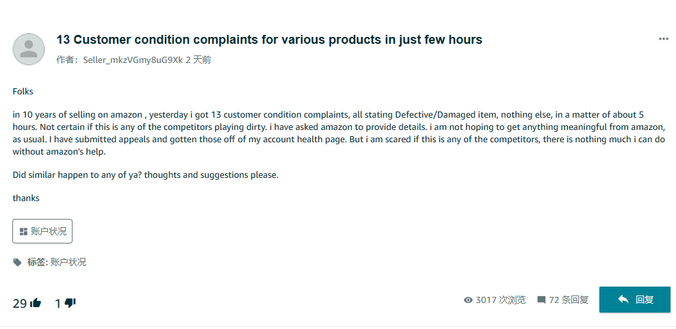This screenshot has height=329, width=676.
Task: Click the grid icon in 账户状况 button
Action: pos(24,231)
